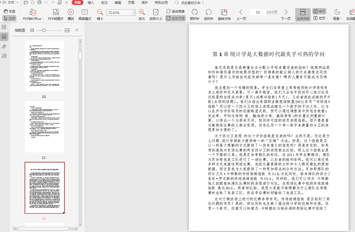Click 适合宽度 fit width button
355x232 pixels.
176,11
